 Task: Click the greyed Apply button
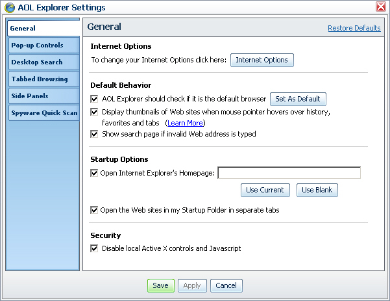pos(192,285)
